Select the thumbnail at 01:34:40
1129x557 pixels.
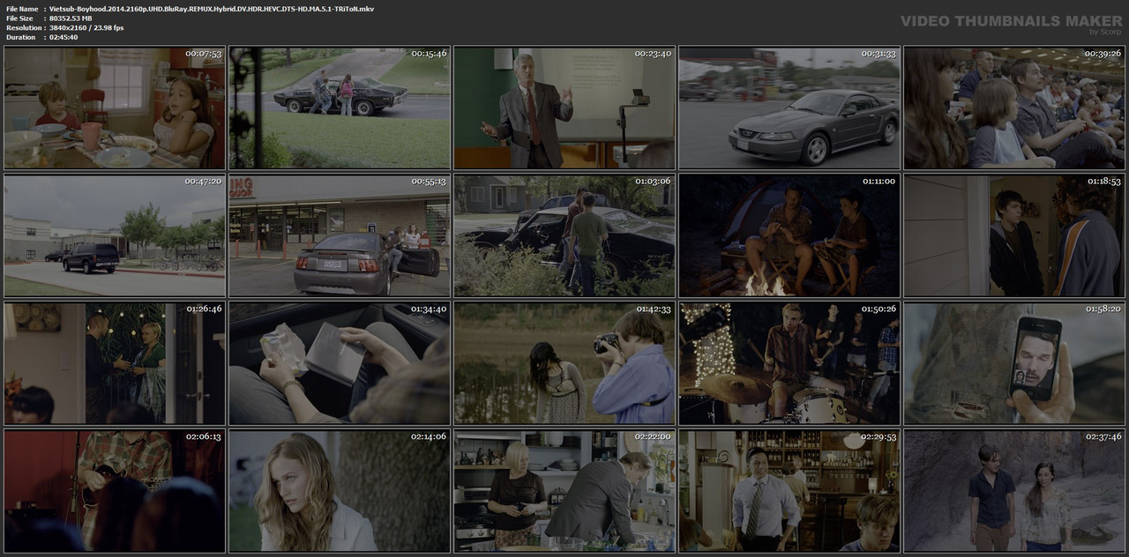click(340, 364)
